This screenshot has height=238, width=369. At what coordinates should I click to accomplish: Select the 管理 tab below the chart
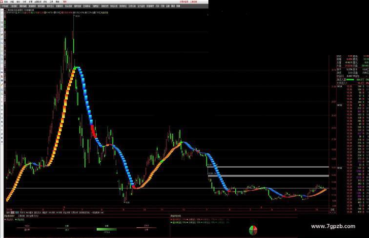tap(17, 213)
